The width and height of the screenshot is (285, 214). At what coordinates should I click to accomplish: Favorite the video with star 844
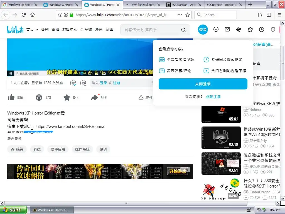click(67, 98)
